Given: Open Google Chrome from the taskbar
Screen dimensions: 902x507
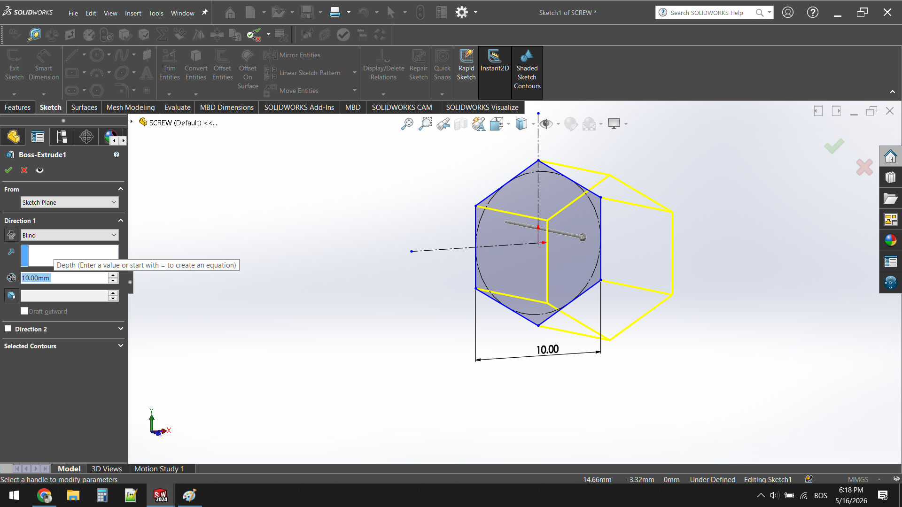Looking at the screenshot, I should (x=44, y=495).
